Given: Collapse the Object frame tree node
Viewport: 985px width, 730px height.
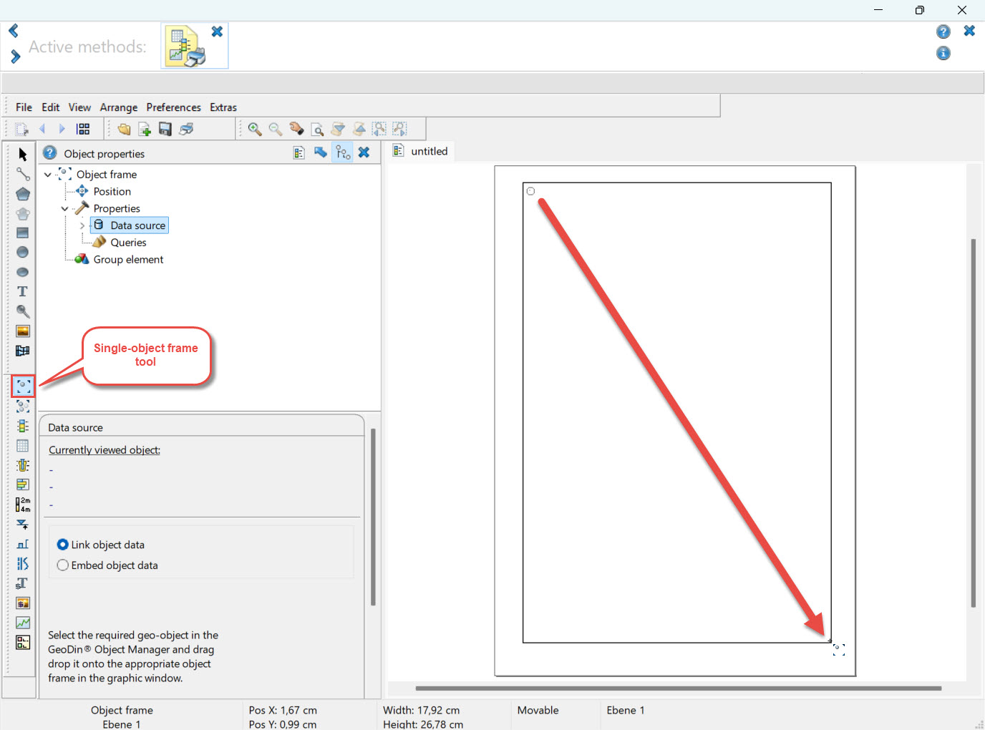Looking at the screenshot, I should (x=48, y=175).
